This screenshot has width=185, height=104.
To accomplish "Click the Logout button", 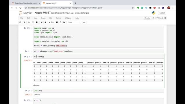I will [x=162, y=13].
